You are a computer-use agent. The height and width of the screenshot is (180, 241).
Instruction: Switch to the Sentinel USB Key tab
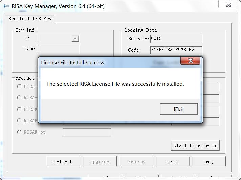[x=30, y=19]
